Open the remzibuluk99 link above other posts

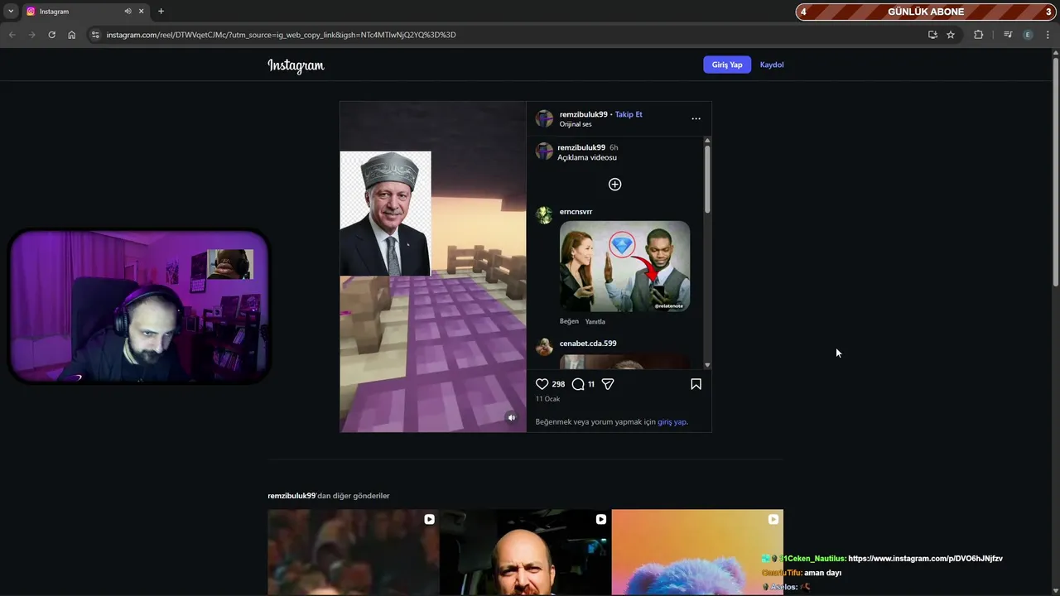point(291,496)
